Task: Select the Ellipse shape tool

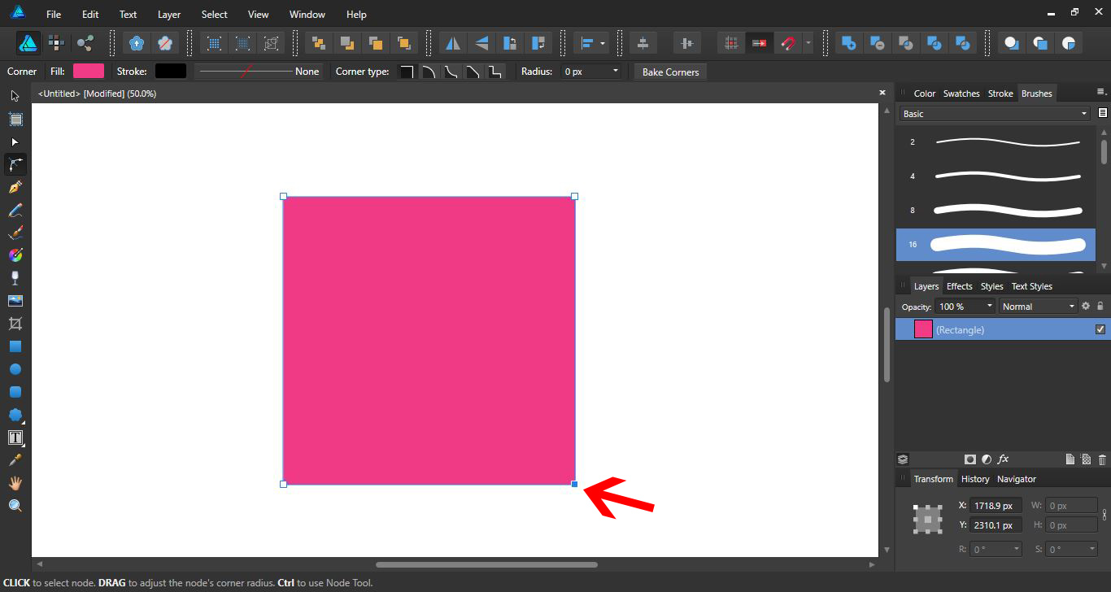Action: pos(15,369)
